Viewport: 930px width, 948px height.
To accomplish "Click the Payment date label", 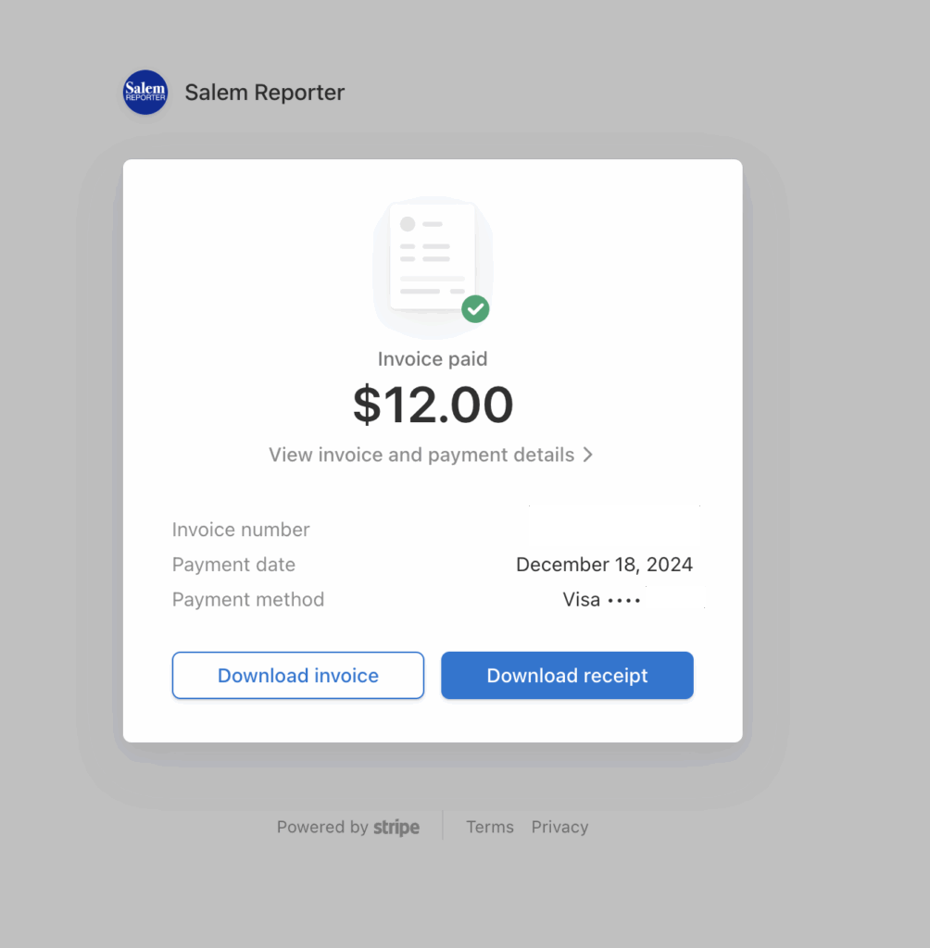I will click(233, 565).
